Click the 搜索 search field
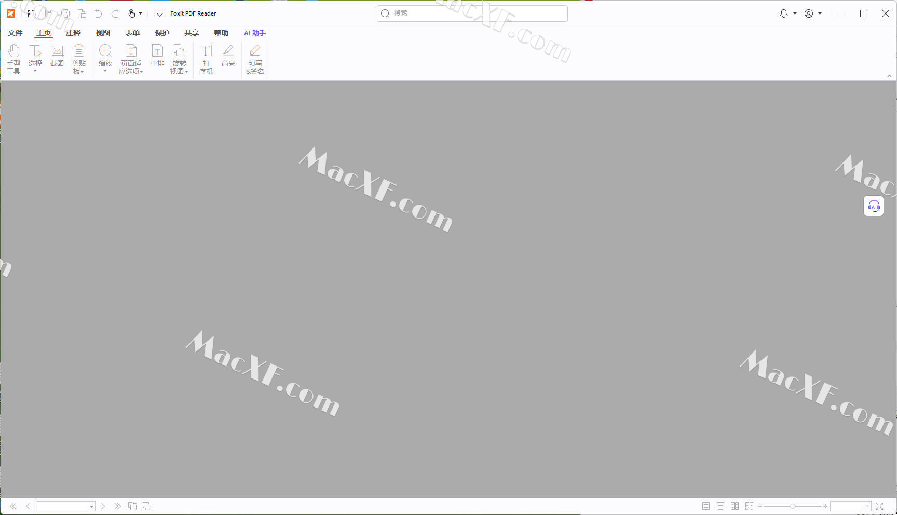Viewport: 897px width, 515px height. (x=472, y=13)
